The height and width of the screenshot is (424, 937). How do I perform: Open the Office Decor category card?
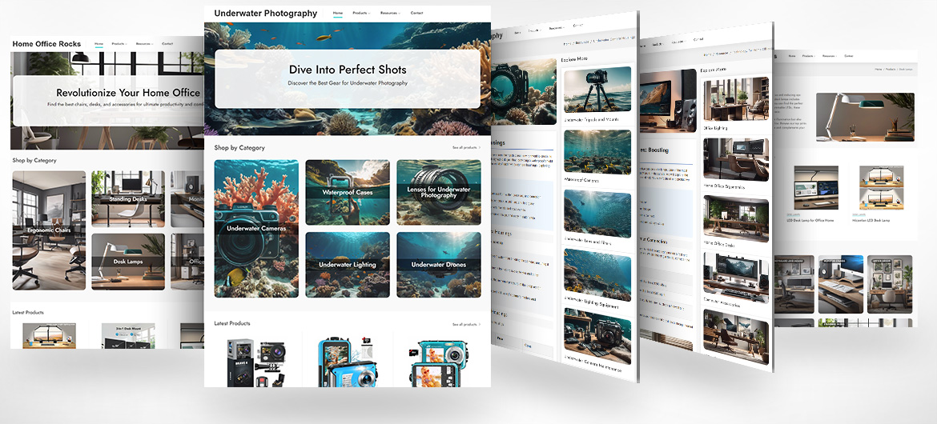(890, 284)
